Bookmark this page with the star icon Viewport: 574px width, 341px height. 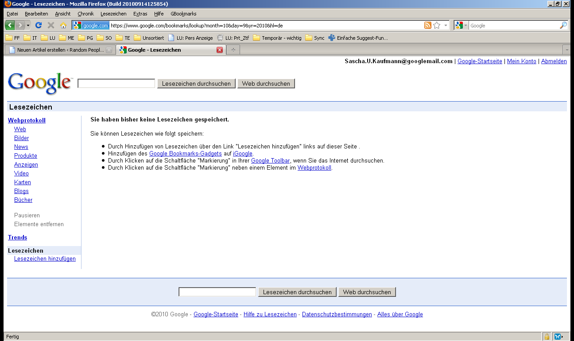pos(437,25)
